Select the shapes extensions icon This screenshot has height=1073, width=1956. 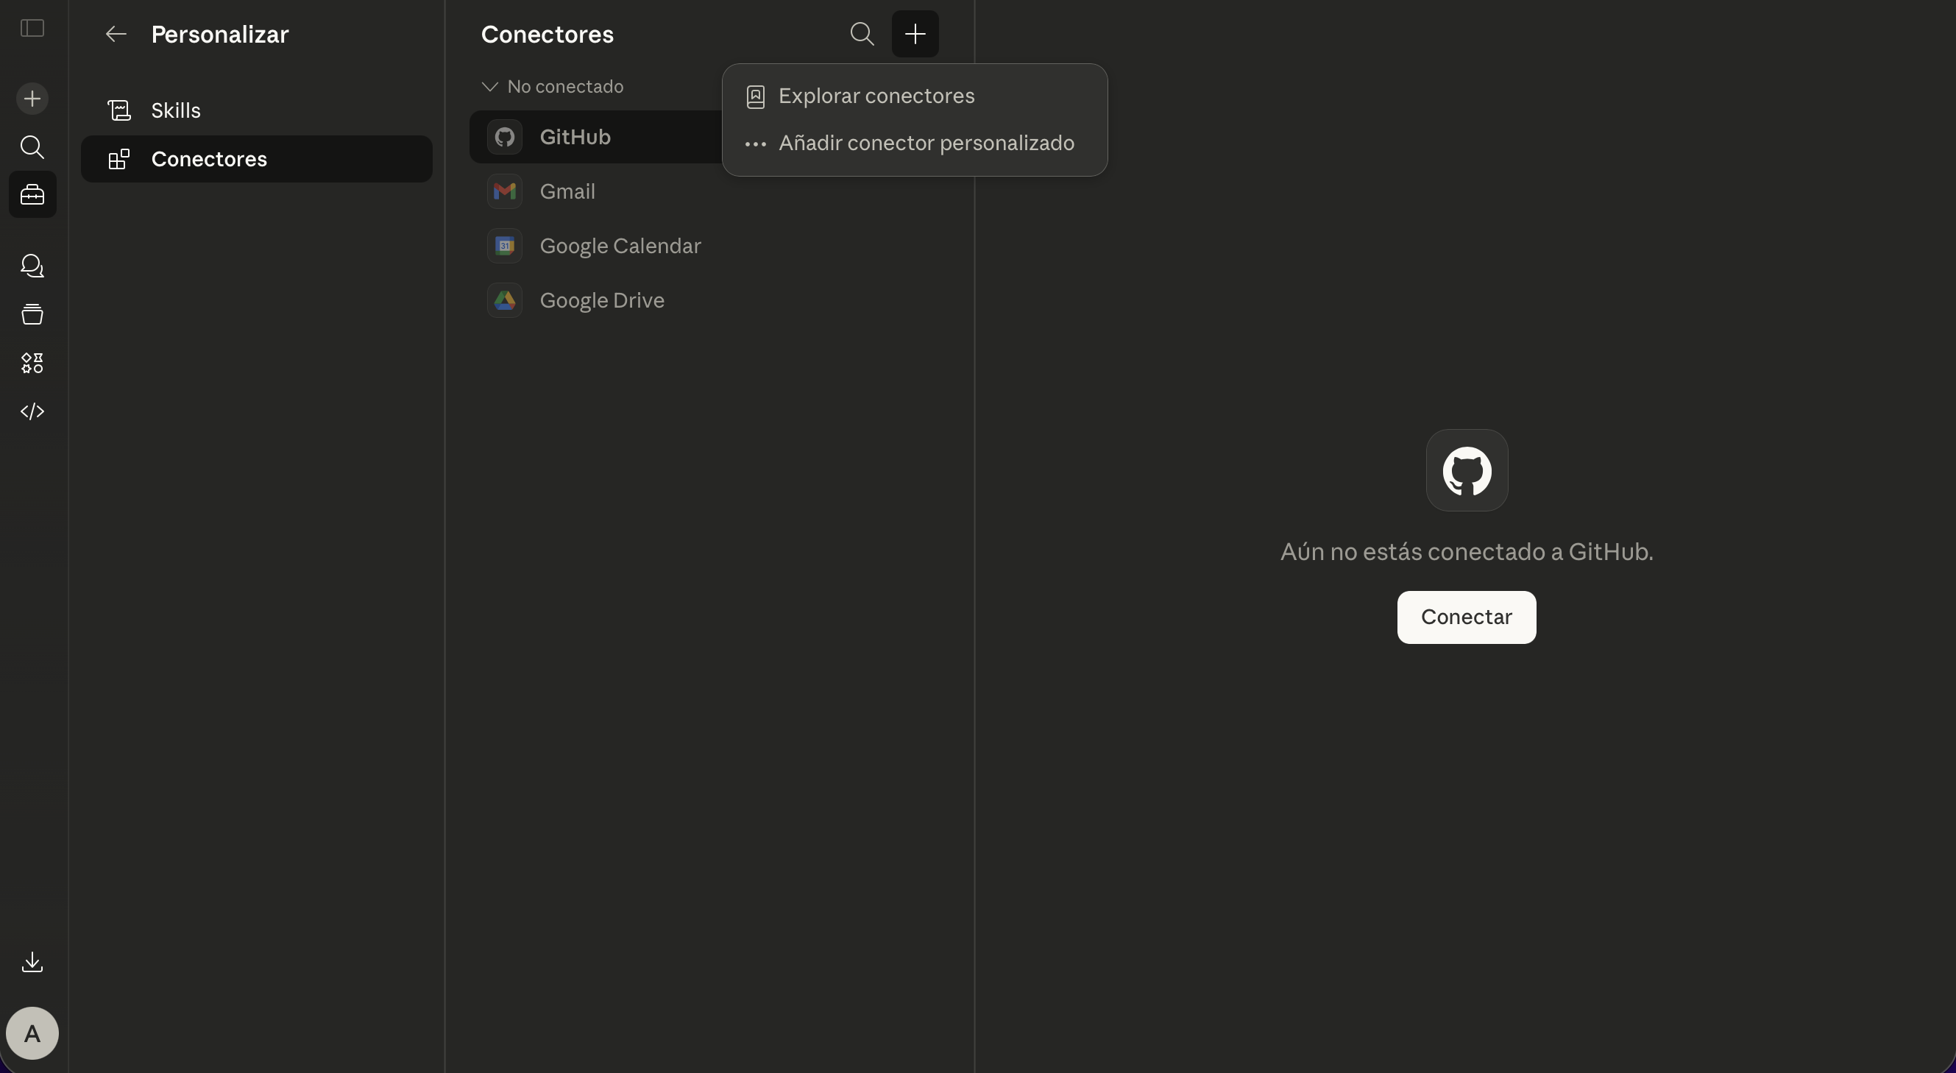click(32, 363)
